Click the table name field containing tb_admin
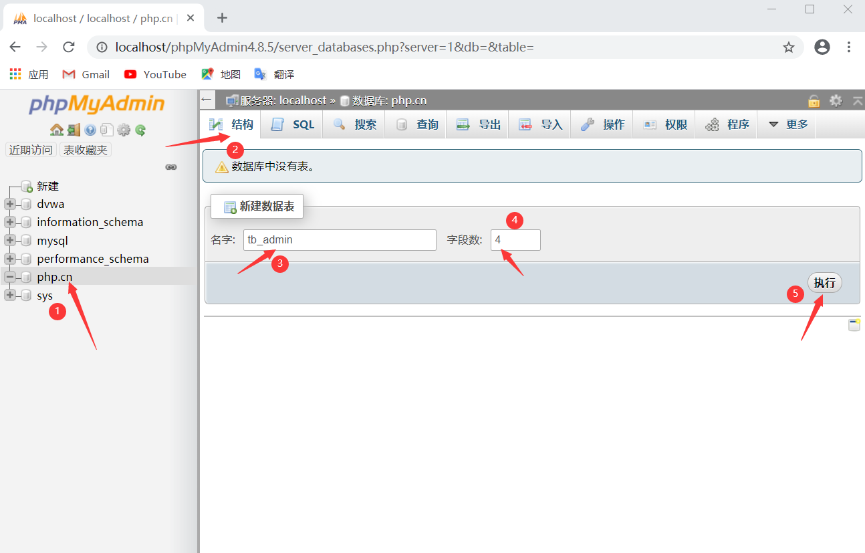The height and width of the screenshot is (553, 865). [x=339, y=239]
